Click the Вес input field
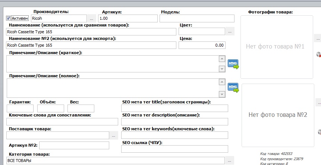321x165 pixels. [x=81, y=108]
